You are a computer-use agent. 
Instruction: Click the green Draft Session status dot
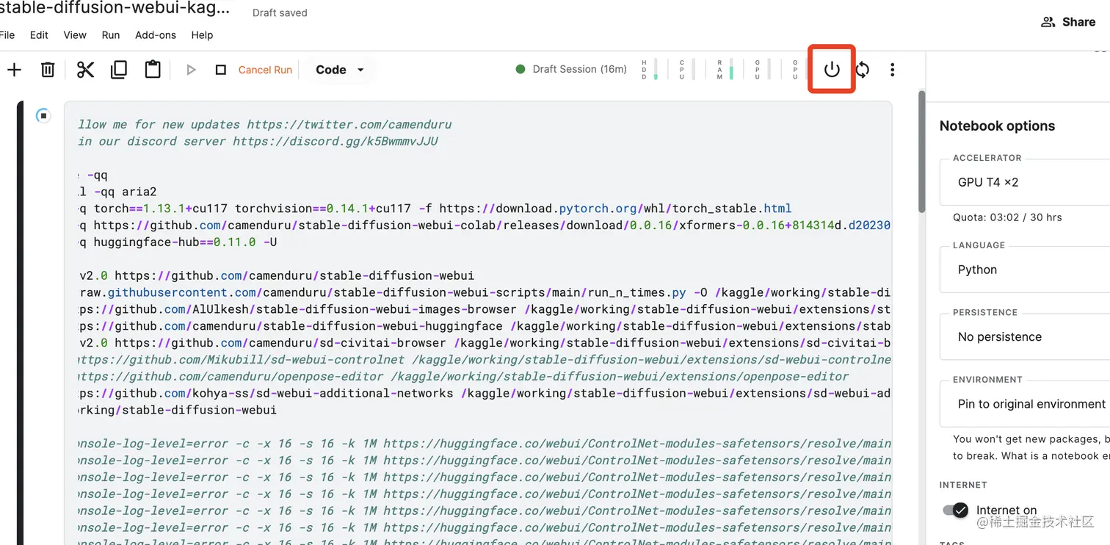coord(520,69)
